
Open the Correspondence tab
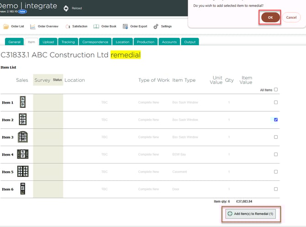pos(95,42)
